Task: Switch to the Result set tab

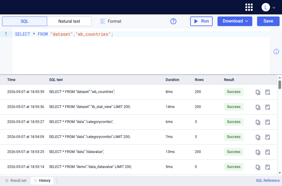Action: point(16,181)
